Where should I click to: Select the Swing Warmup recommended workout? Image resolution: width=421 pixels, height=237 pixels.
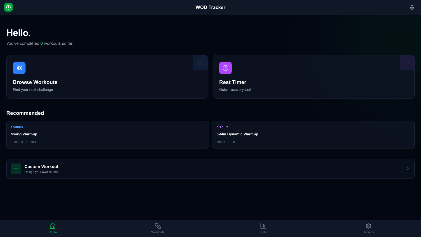click(x=24, y=134)
